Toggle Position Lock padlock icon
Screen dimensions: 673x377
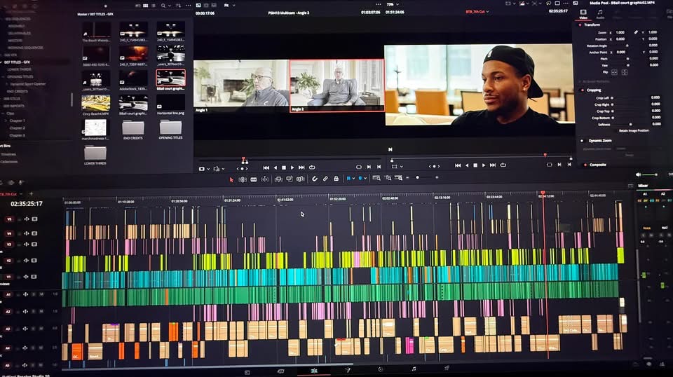(x=336, y=179)
